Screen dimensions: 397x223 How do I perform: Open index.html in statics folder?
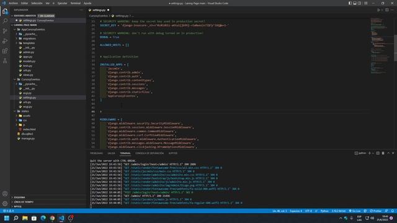coord(29,129)
